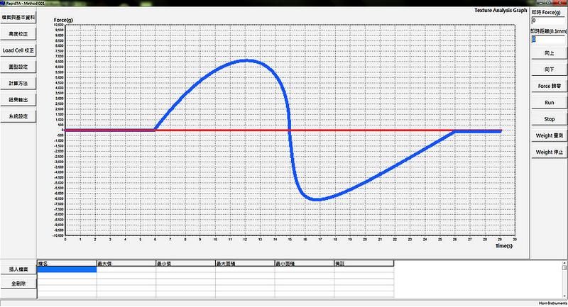
Task: Select the highlighted first cell under 檔名
Action: pos(67,269)
